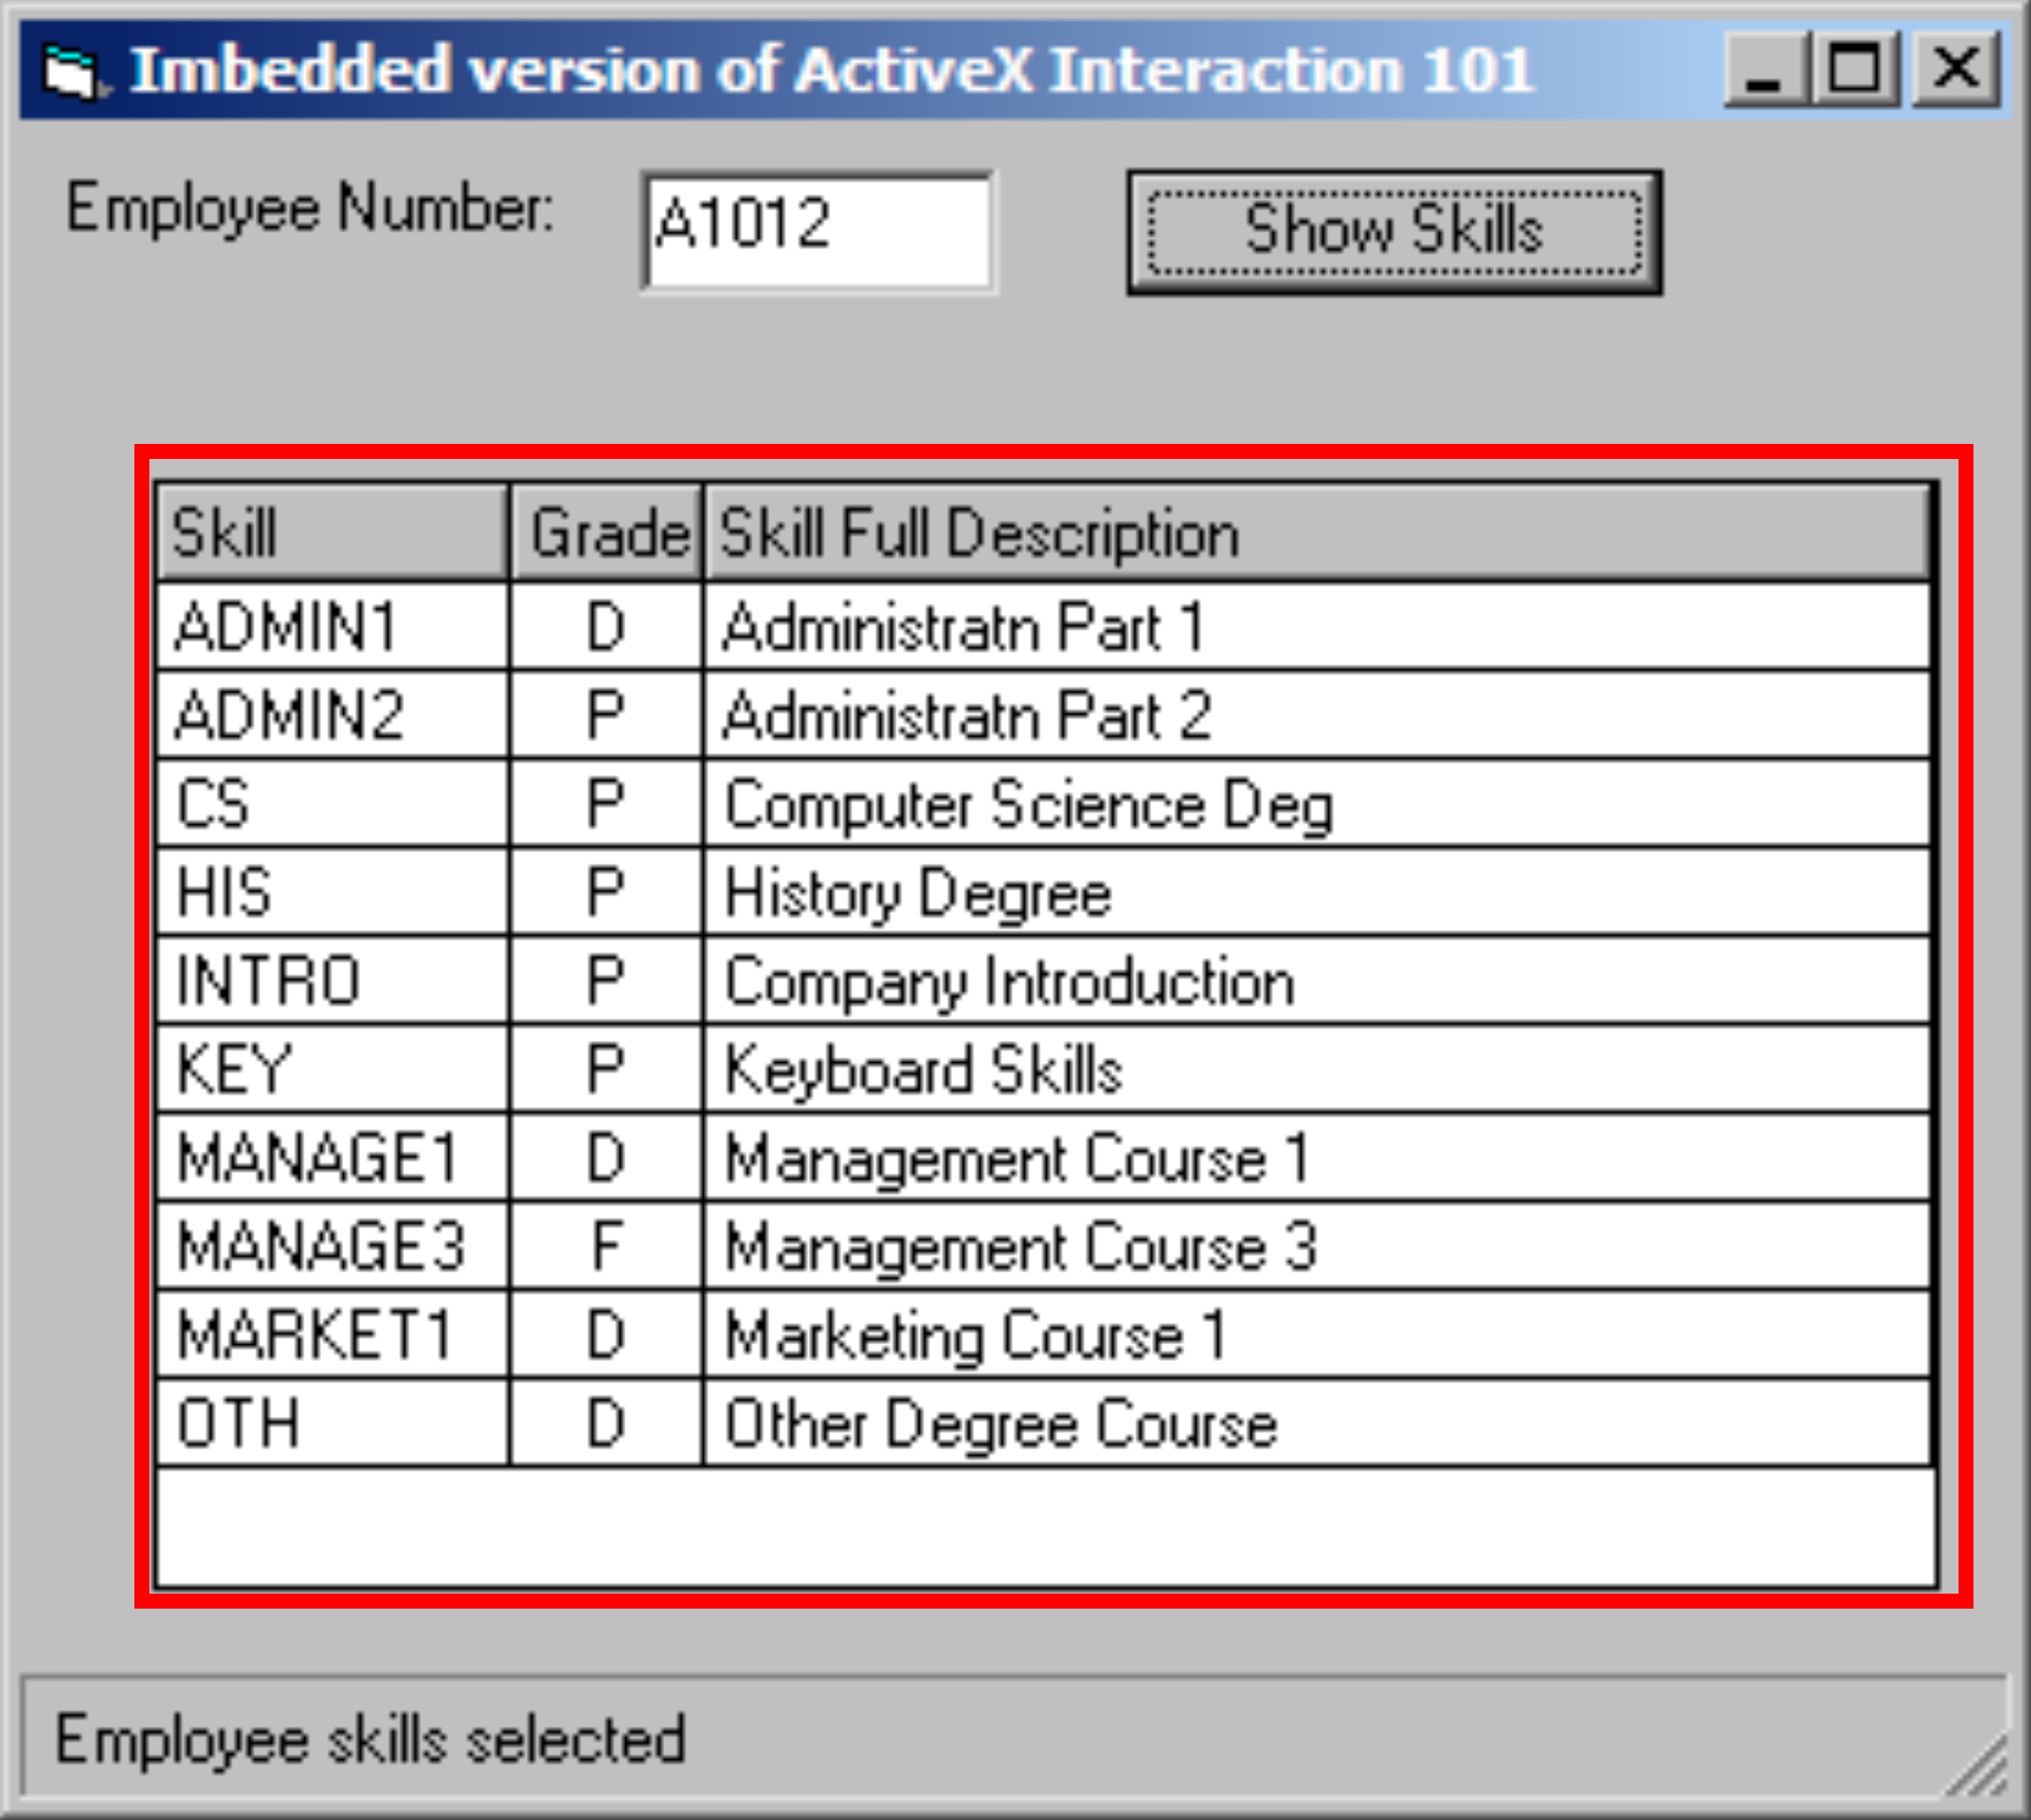Click the Grade column header
The height and width of the screenshot is (1820, 2031).
click(607, 532)
